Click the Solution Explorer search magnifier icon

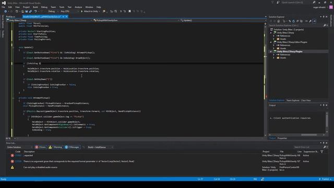(x=325, y=26)
